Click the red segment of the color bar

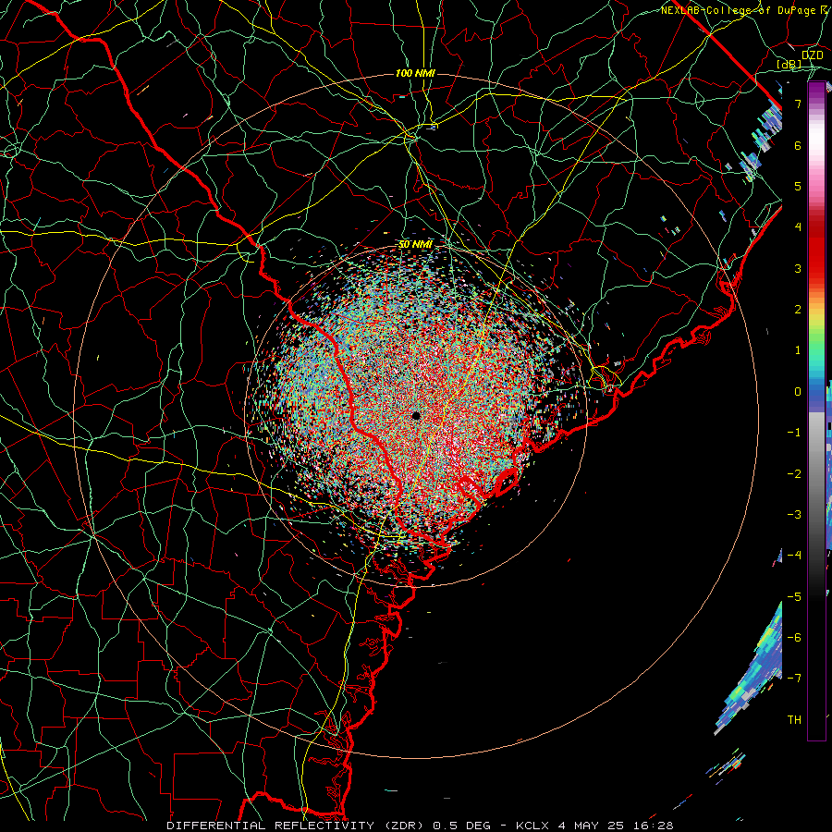point(816,250)
